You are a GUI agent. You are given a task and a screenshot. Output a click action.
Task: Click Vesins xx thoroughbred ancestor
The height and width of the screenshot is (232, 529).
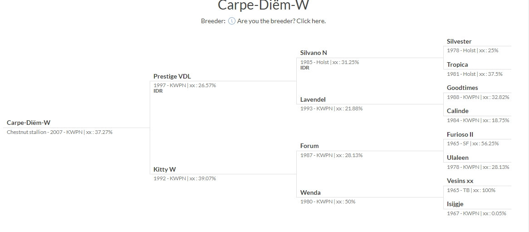point(460,181)
